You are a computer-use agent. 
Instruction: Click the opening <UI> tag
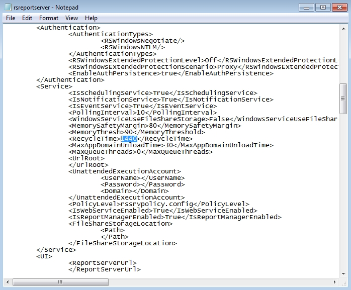[44, 256]
